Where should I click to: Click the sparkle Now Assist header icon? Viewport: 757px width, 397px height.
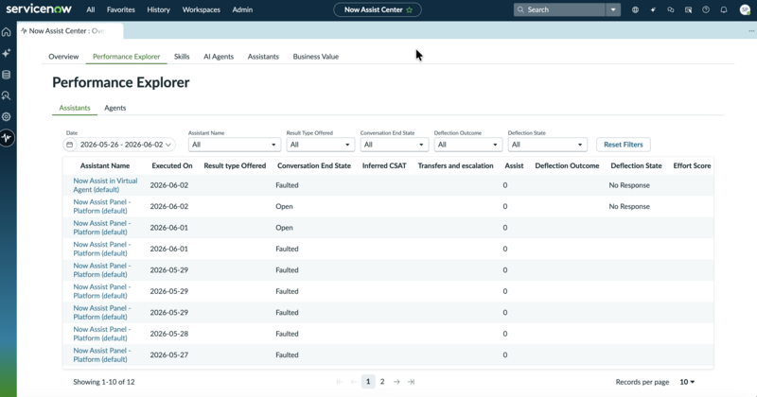click(x=653, y=9)
